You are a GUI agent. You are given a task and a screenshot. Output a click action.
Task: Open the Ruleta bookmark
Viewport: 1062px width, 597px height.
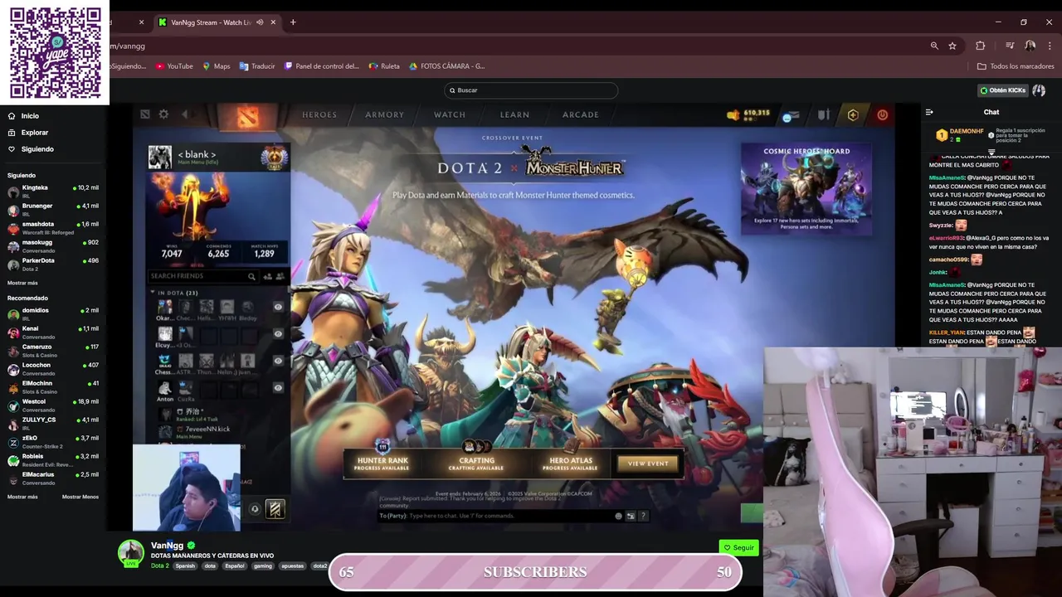tap(384, 66)
